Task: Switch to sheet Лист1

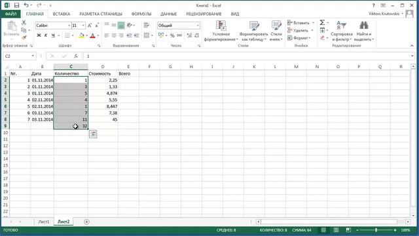Action: pyautogui.click(x=44, y=222)
